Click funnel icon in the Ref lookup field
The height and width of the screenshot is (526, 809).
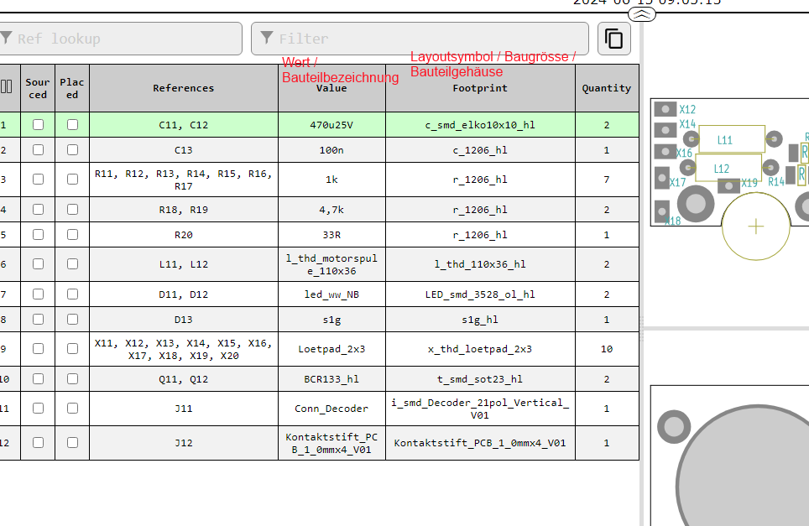[7, 39]
